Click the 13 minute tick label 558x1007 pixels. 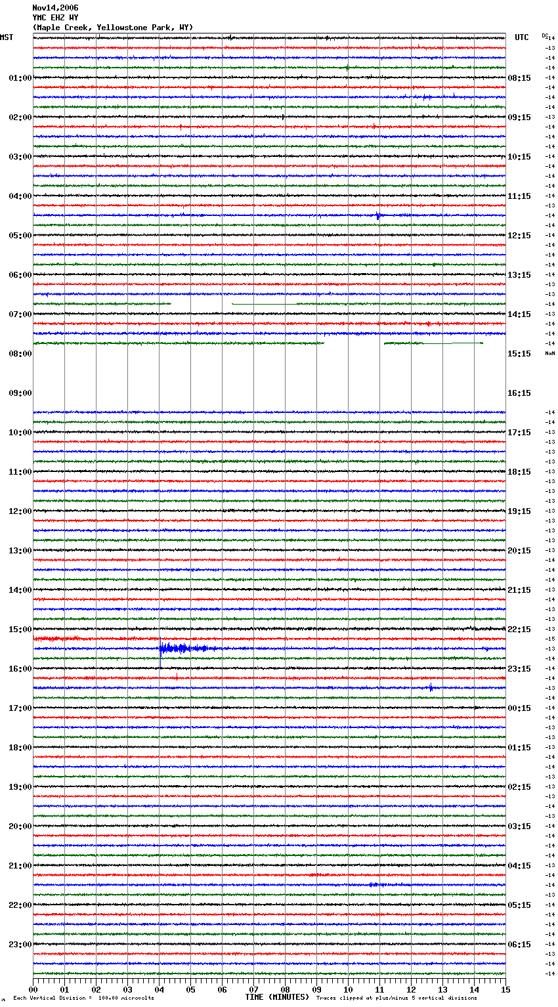pos(442,989)
